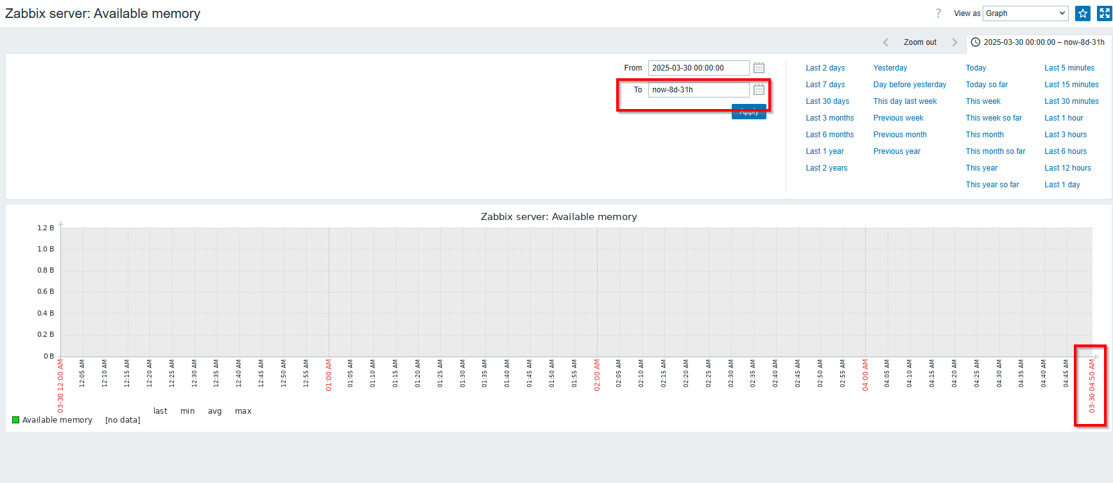Viewport: 1113px width, 483px height.
Task: Open the View as Graph dropdown
Action: (1026, 13)
